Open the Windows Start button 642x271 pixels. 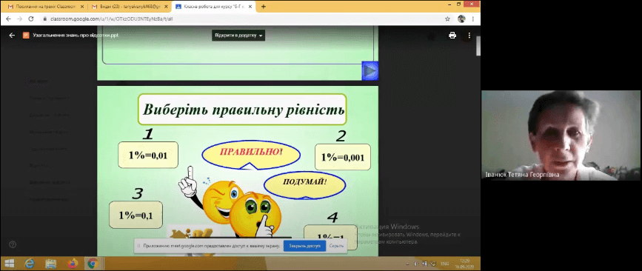tap(9, 263)
